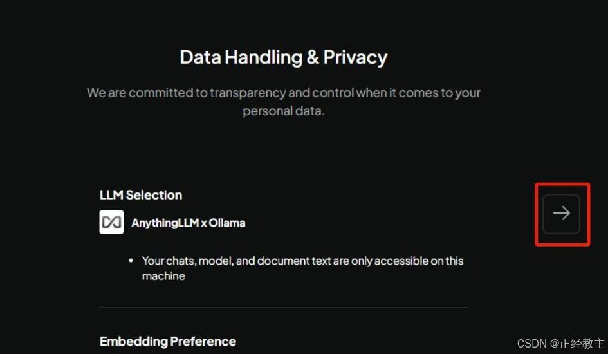Click the 'personal data.' subtitle line
Image resolution: width=608 pixels, height=354 pixels.
pos(284,111)
